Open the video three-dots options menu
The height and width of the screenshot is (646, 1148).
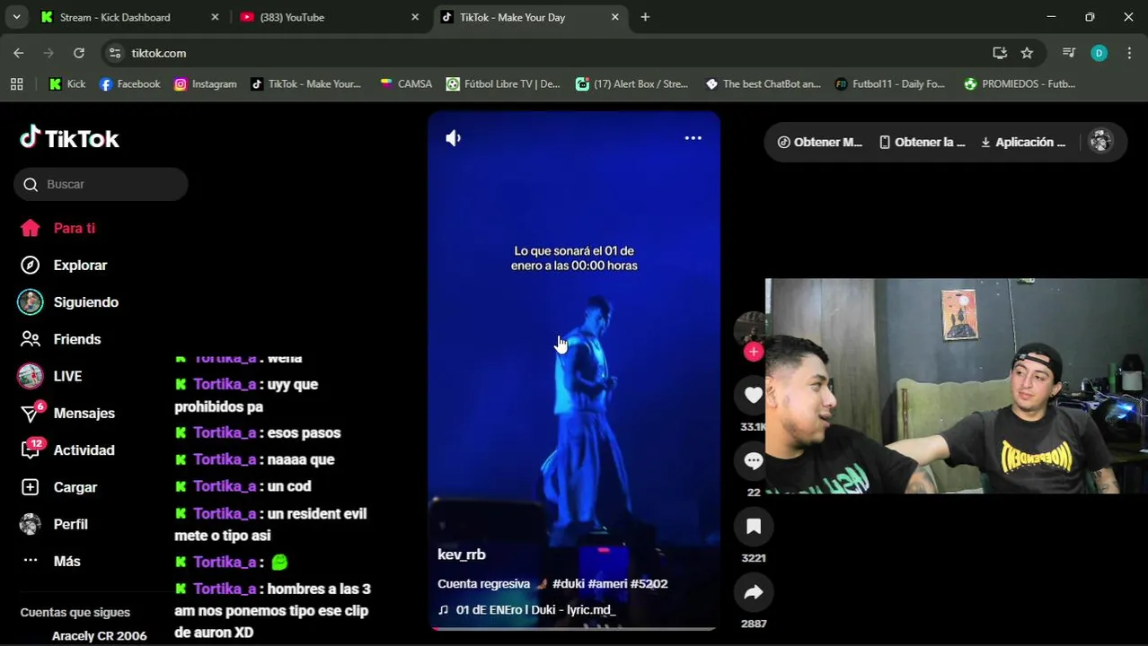point(693,138)
